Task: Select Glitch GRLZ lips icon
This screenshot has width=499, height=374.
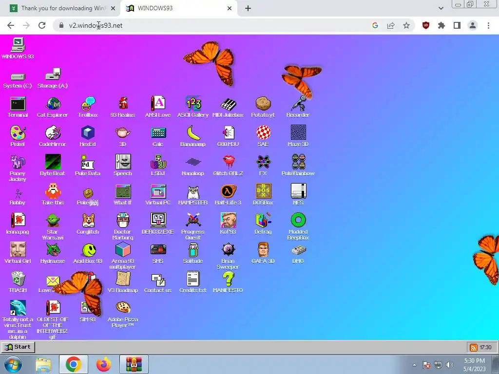Action: coord(228,166)
